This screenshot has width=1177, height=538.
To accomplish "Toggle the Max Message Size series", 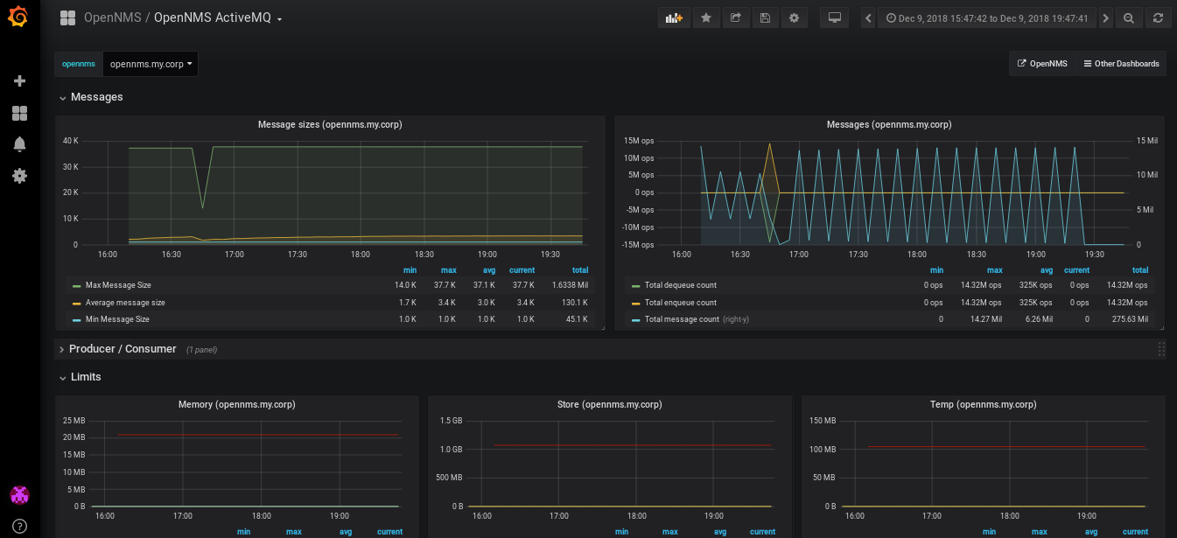I will (118, 285).
